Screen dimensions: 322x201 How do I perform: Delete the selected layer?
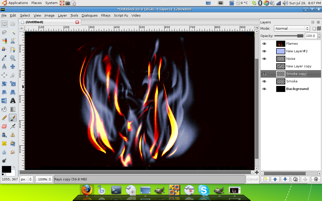click(316, 179)
